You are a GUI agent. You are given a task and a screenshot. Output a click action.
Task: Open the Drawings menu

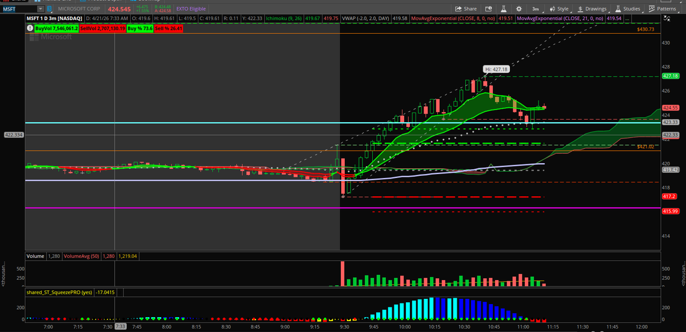coord(592,9)
